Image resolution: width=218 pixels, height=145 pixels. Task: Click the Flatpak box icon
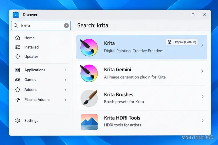coord(169,42)
